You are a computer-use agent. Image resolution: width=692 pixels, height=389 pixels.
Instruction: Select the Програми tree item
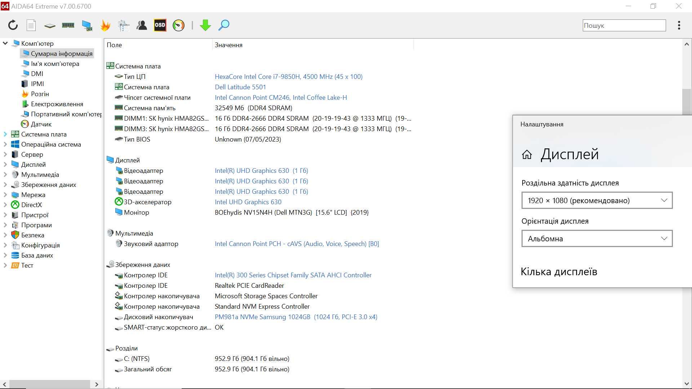[31, 225]
